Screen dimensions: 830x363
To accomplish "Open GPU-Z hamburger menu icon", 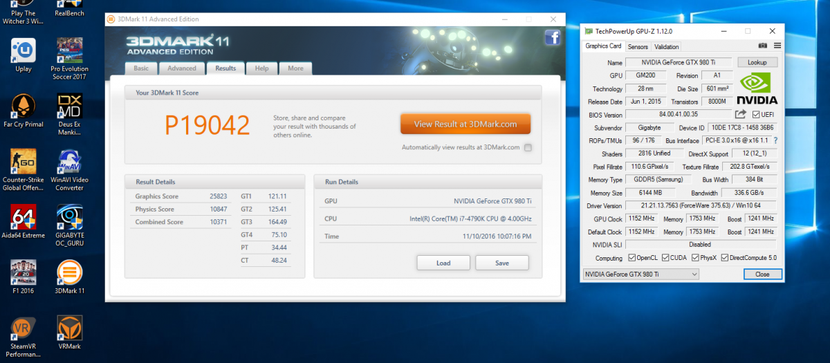I will [x=777, y=46].
